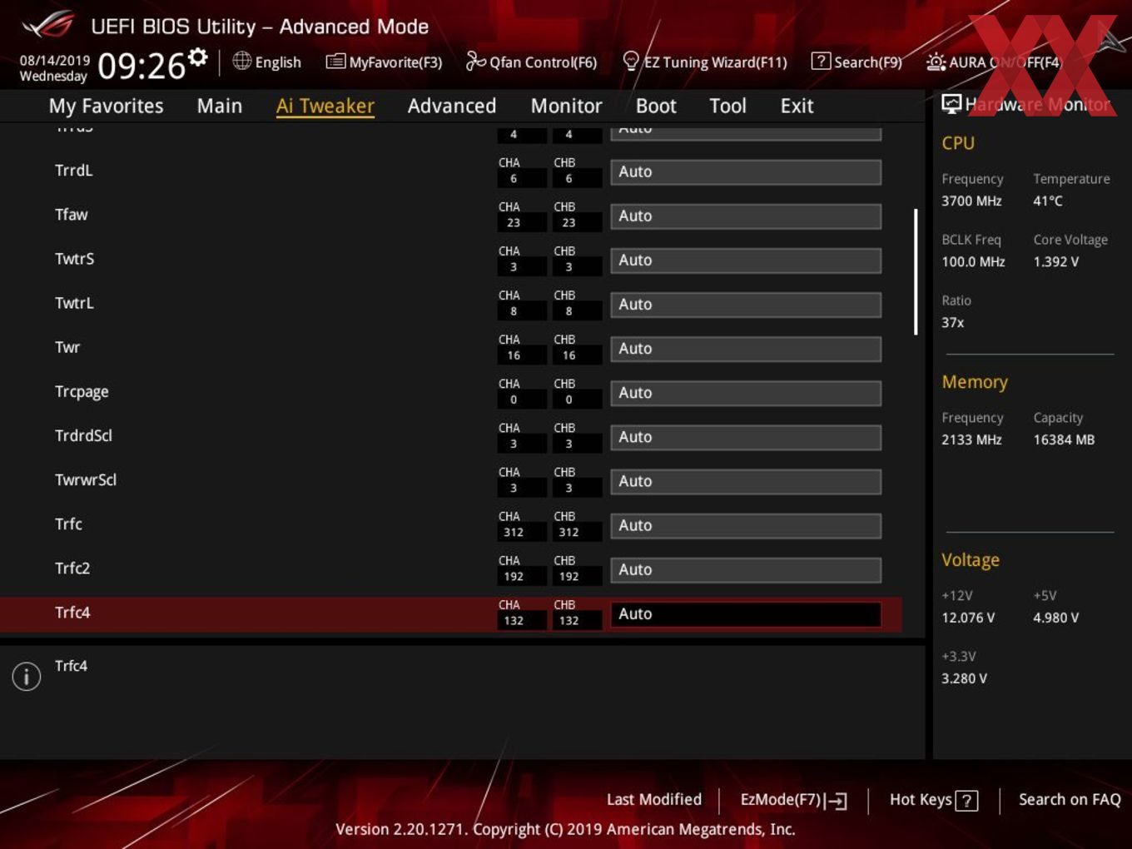This screenshot has height=849, width=1132.
Task: Edit the TwrwrScl Auto value field
Action: coord(746,481)
